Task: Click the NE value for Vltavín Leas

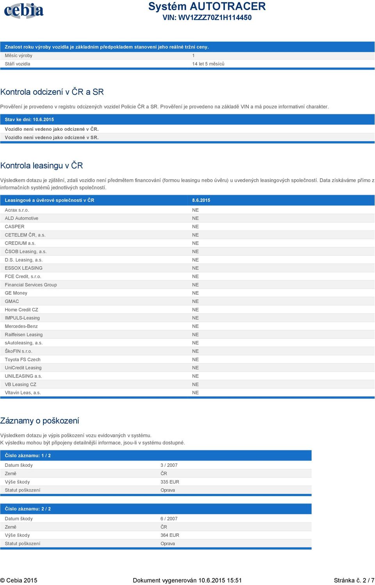Action: [195, 392]
